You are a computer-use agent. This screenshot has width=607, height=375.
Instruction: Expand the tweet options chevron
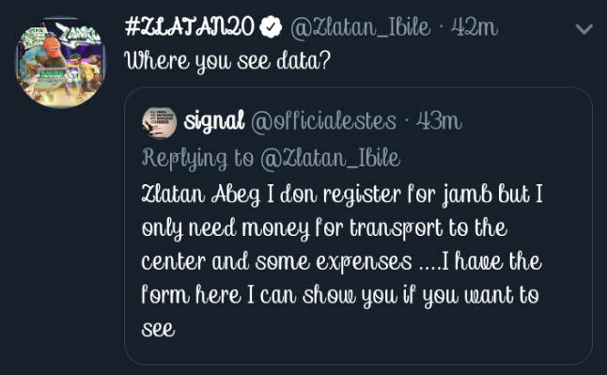pyautogui.click(x=584, y=29)
